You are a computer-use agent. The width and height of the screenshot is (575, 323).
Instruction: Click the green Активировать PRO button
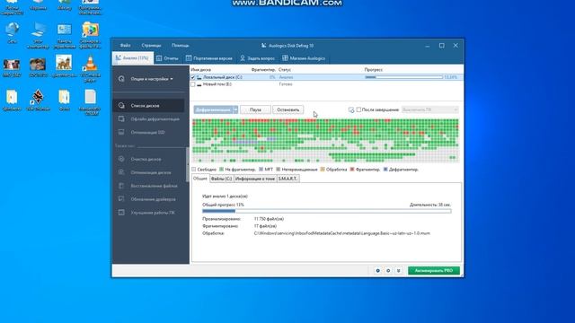pyautogui.click(x=434, y=271)
